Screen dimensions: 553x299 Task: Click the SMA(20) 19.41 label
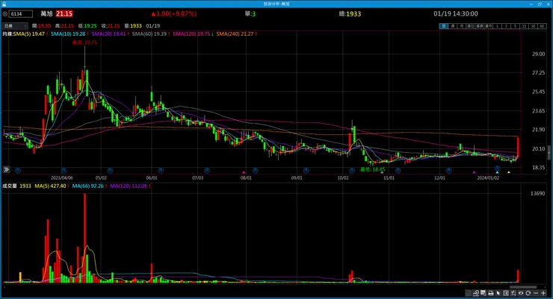click(108, 34)
